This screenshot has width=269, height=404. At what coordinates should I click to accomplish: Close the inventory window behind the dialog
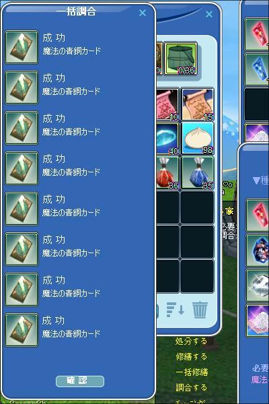pyautogui.click(x=209, y=14)
